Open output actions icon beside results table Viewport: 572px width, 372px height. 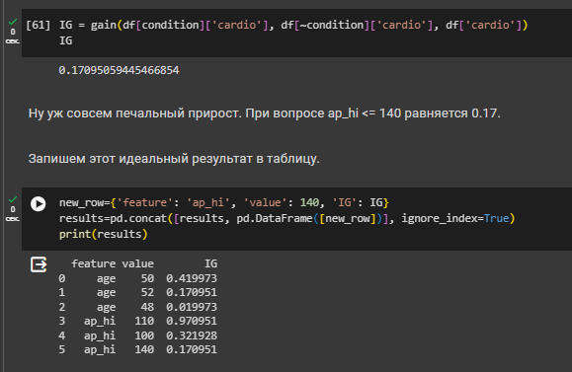tap(39, 264)
